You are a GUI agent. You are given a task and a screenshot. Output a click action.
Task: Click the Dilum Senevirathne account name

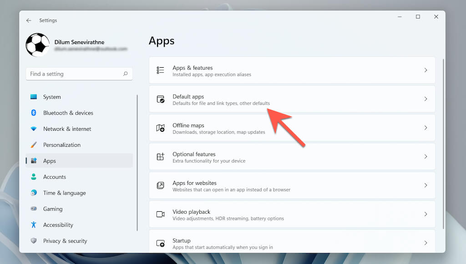pos(79,42)
